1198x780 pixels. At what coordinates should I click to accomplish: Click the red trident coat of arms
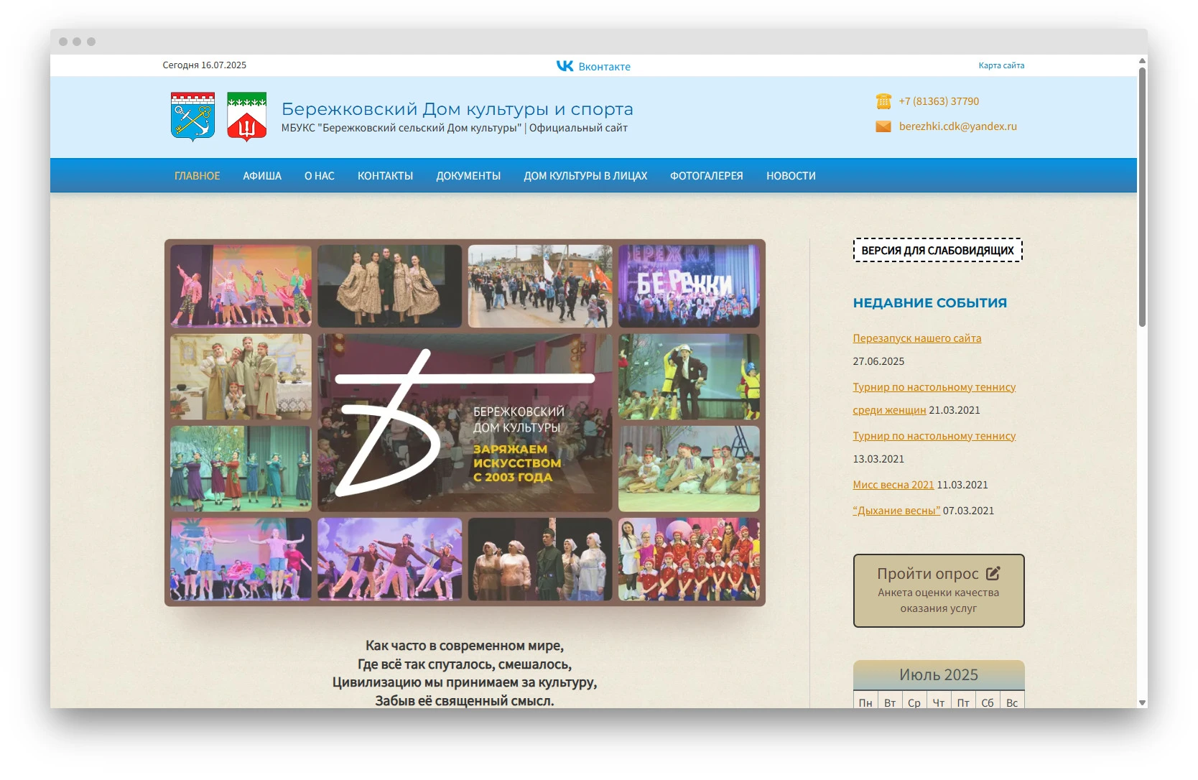(246, 116)
